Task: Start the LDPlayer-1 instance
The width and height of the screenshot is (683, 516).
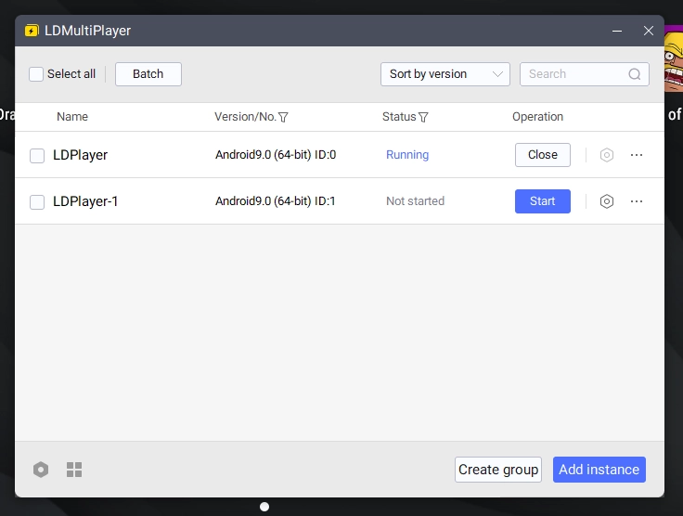Action: point(542,201)
